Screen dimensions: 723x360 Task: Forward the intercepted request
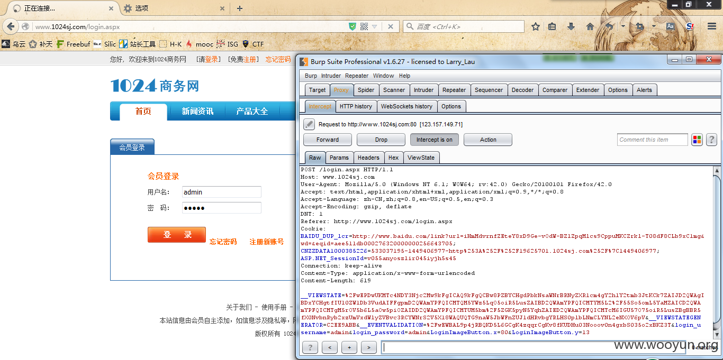coord(328,140)
